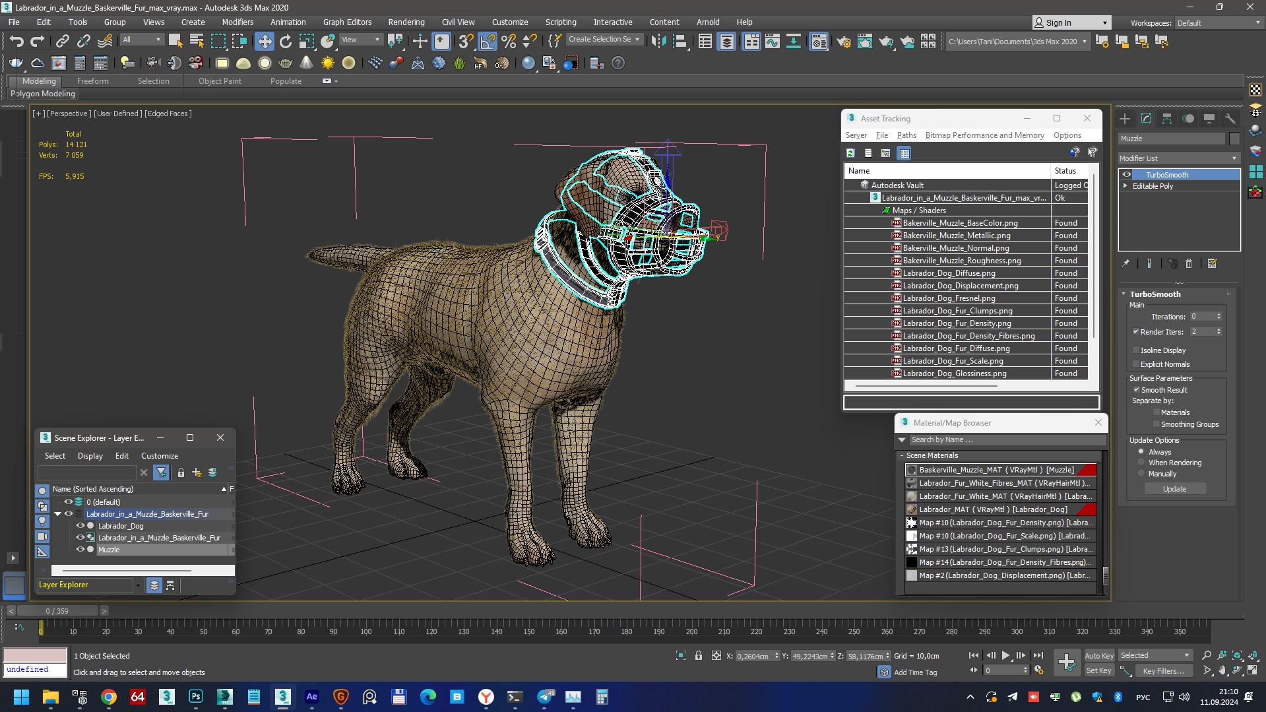This screenshot has width=1266, height=712.
Task: Toggle the Smooth Result checkbox
Action: (x=1136, y=390)
